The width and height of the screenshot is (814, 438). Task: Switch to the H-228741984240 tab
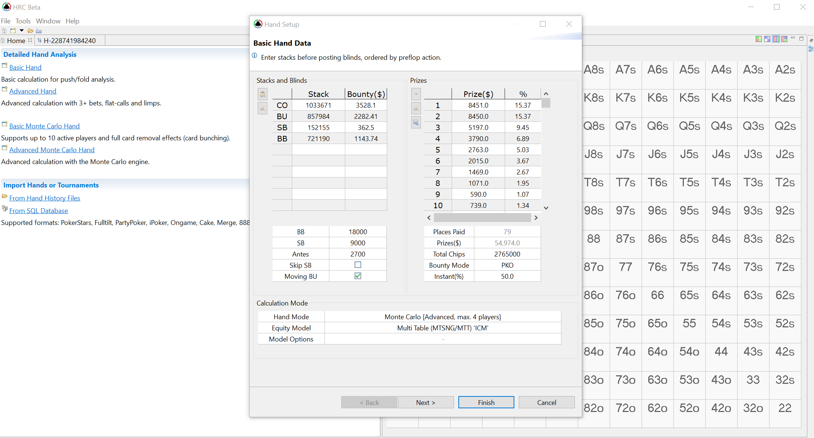(69, 40)
